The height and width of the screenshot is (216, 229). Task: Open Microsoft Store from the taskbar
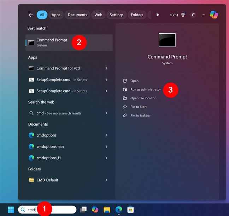130,210
